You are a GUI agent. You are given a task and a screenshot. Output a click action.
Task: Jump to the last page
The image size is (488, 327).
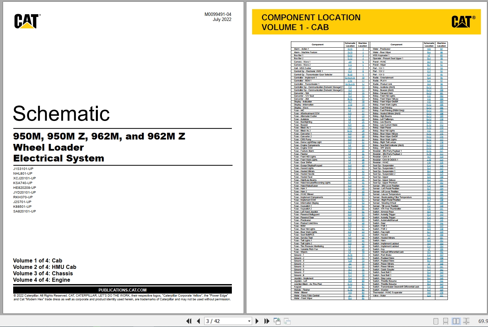coord(267,321)
